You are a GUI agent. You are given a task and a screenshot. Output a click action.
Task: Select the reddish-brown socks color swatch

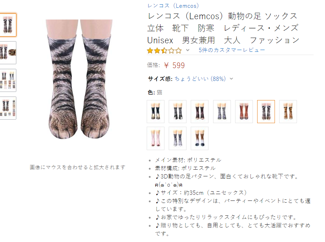click(244, 111)
